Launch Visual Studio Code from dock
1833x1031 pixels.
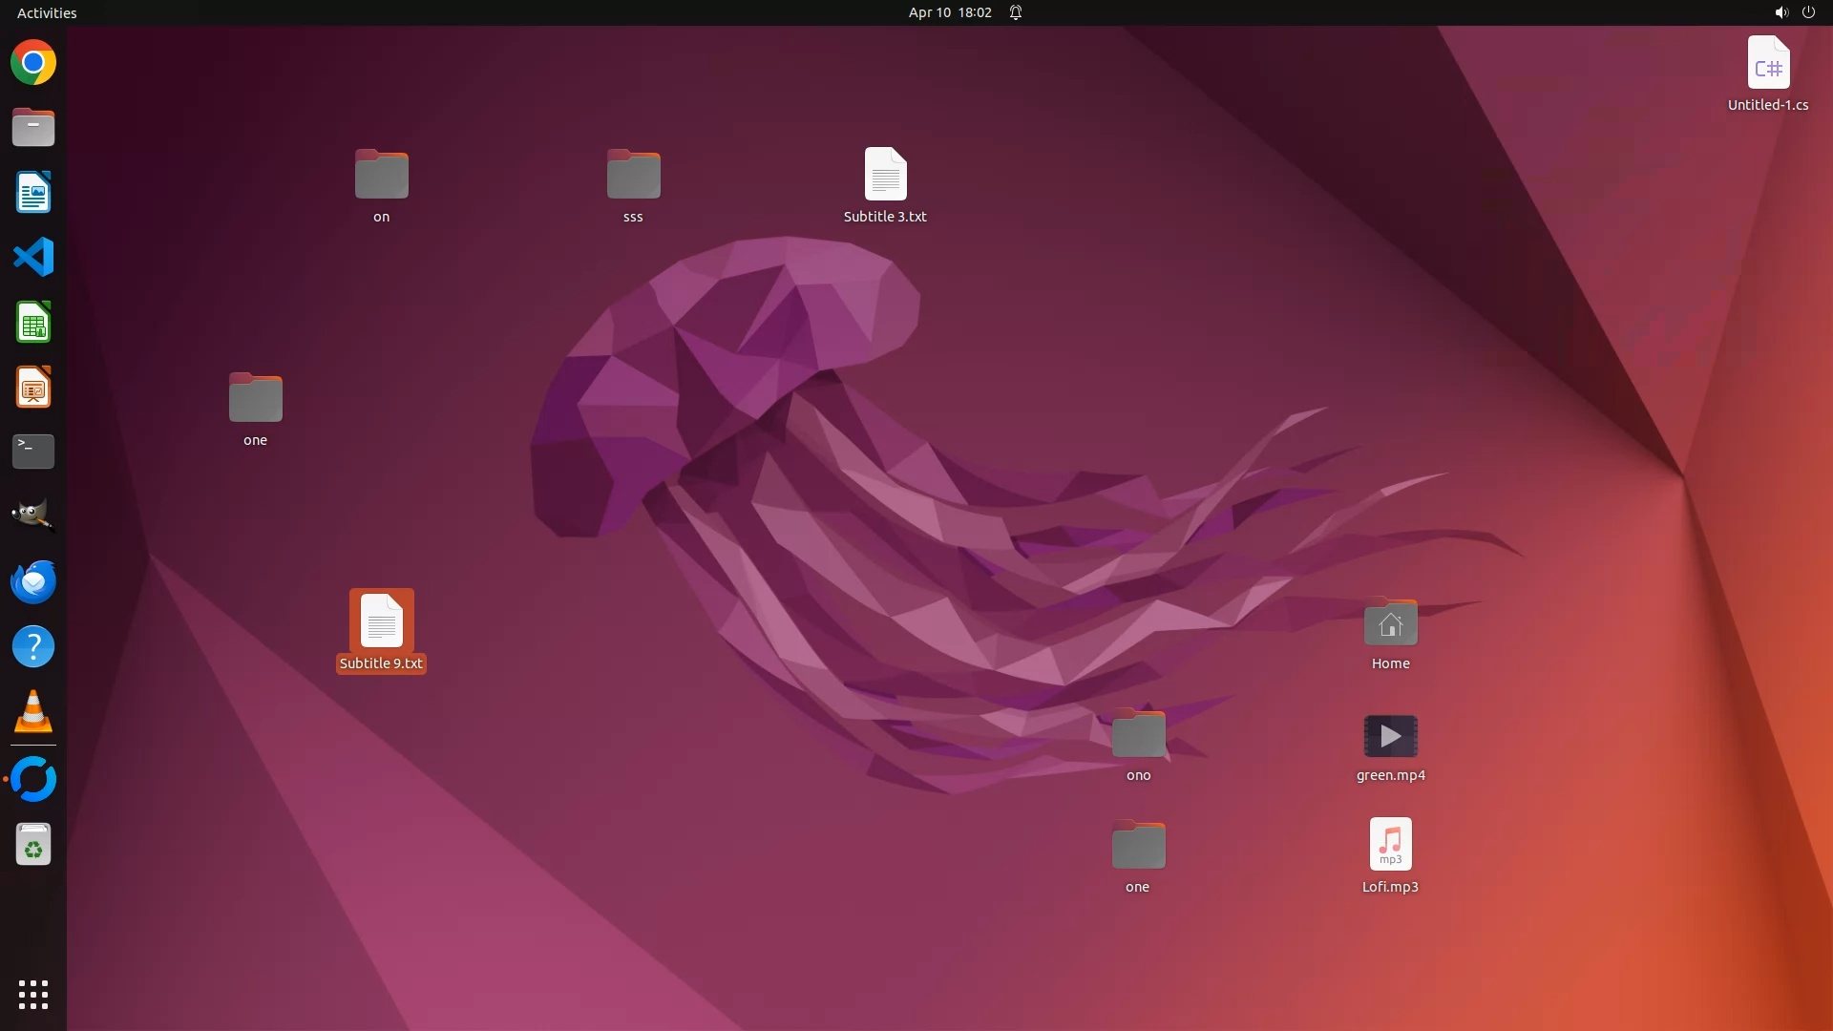[33, 257]
